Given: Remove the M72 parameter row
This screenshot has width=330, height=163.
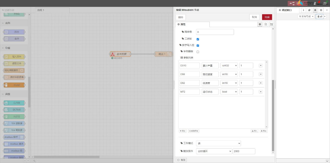Looking at the screenshot, I should 261,92.
